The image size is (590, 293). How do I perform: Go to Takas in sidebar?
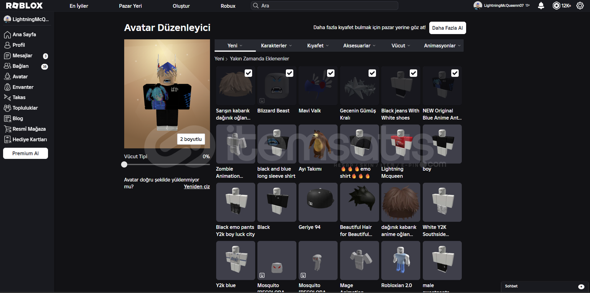click(x=19, y=98)
